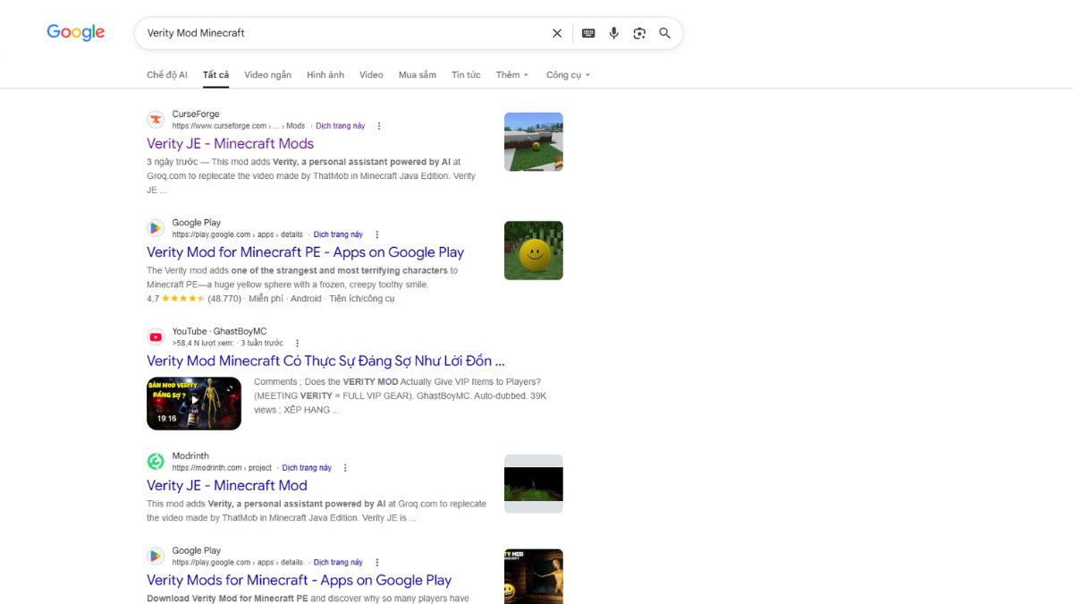Click Dịch trang này for Modrinth result
This screenshot has width=1073, height=604.
click(x=307, y=468)
